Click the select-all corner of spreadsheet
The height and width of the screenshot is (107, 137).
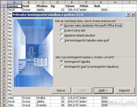point(4,2)
